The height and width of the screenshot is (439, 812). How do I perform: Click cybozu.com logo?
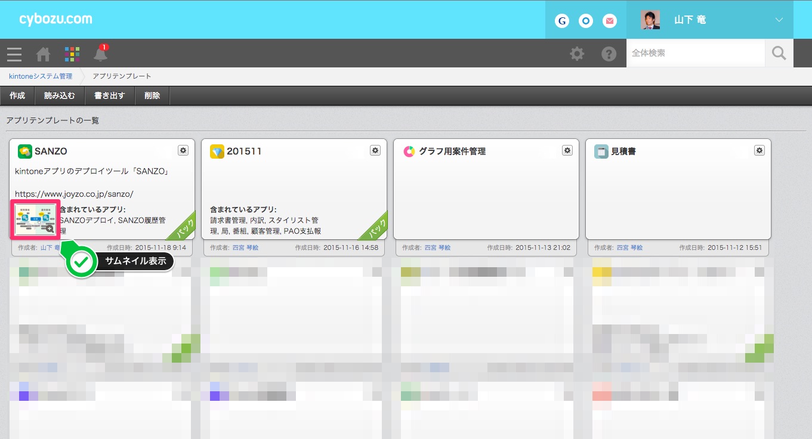pyautogui.click(x=55, y=19)
